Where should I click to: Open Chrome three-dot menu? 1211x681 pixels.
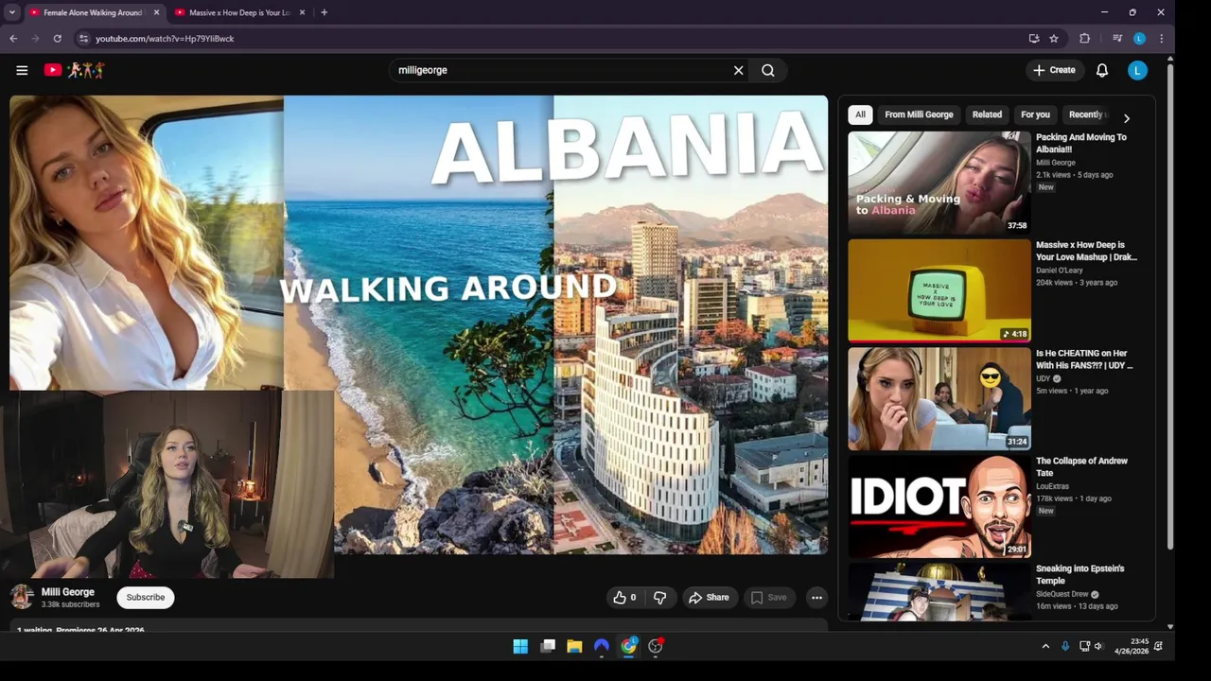[x=1161, y=39]
